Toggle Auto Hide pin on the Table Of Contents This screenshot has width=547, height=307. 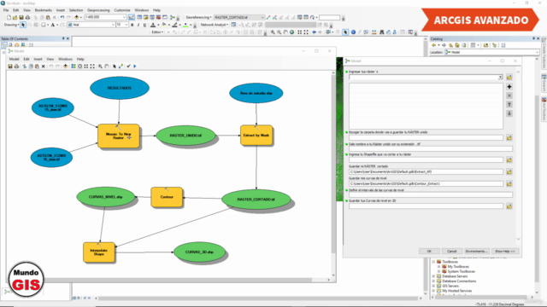click(x=63, y=38)
